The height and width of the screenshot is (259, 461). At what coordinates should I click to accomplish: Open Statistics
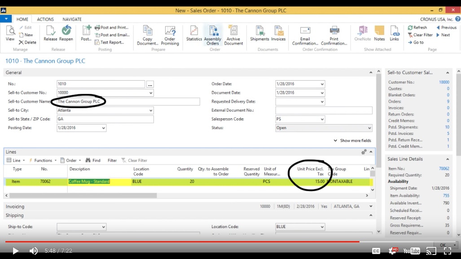194,33
